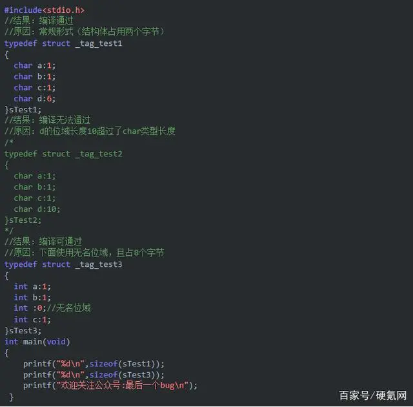Image resolution: width=413 pixels, height=407 pixels.
Task: Click the "int :0;//无名位域" line
Action: pyautogui.click(x=52, y=308)
